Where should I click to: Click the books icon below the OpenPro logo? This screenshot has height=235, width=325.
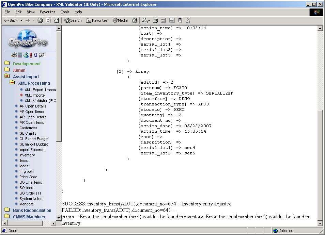tap(14, 55)
